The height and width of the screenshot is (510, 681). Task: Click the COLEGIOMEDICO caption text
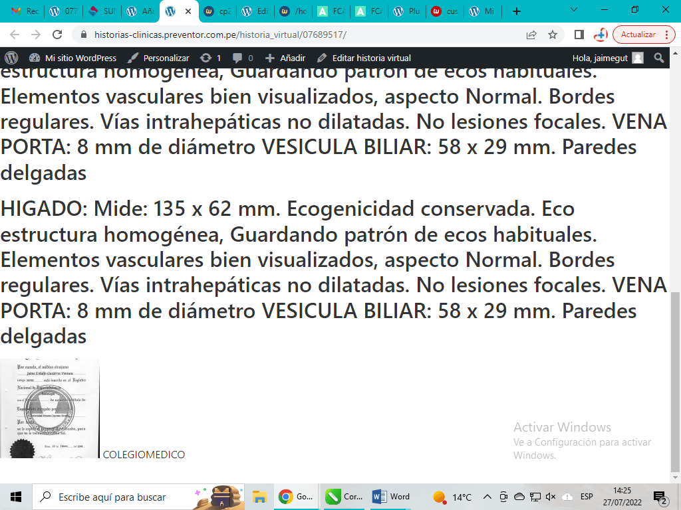(x=144, y=454)
